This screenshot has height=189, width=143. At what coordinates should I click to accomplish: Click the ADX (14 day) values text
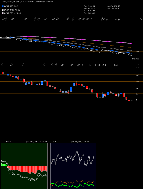80,141
